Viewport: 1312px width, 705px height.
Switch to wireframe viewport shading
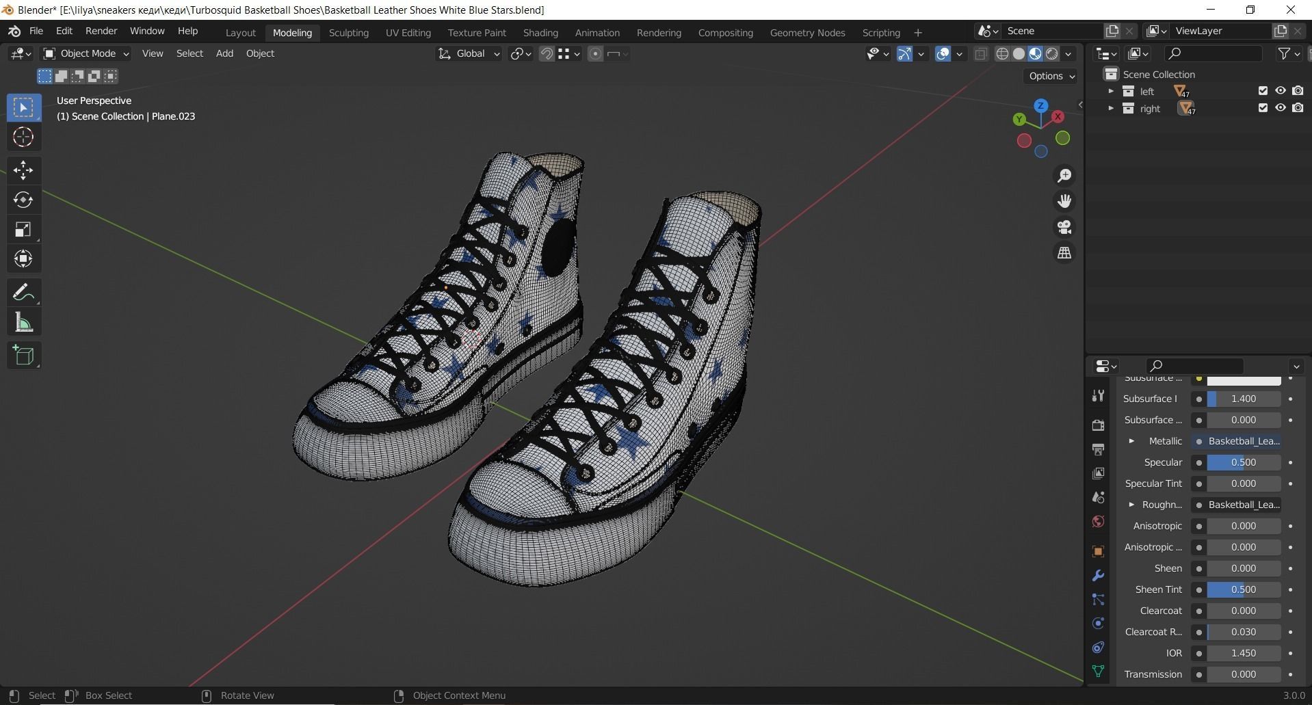(1002, 54)
